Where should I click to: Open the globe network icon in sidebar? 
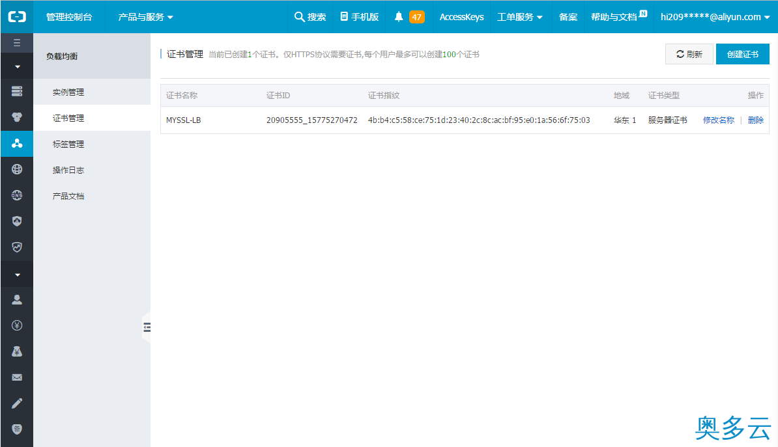click(17, 169)
